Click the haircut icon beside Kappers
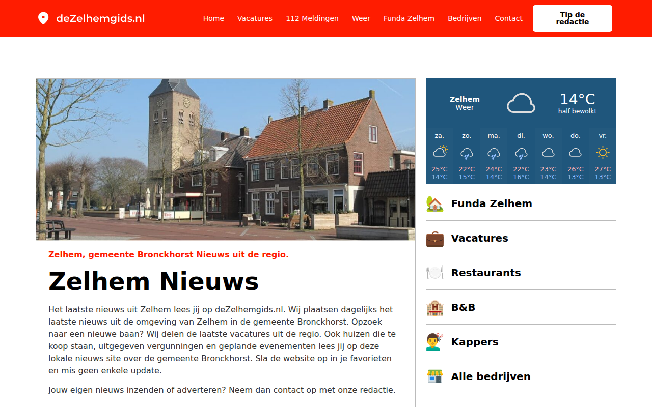 tap(434, 342)
